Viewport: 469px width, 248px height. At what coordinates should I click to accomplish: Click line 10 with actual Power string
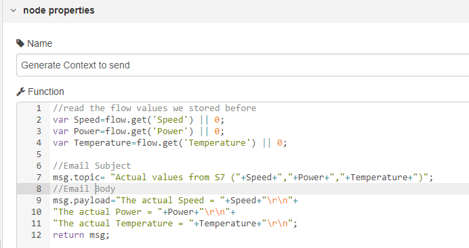click(x=144, y=212)
